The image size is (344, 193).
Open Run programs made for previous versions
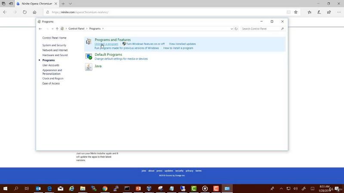126,48
